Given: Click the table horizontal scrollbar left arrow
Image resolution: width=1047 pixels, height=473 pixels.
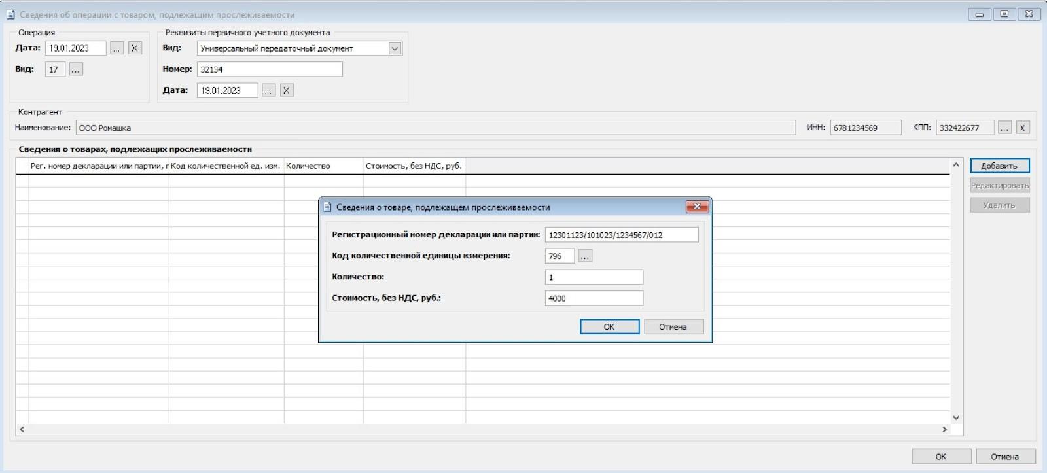Looking at the screenshot, I should (22, 429).
